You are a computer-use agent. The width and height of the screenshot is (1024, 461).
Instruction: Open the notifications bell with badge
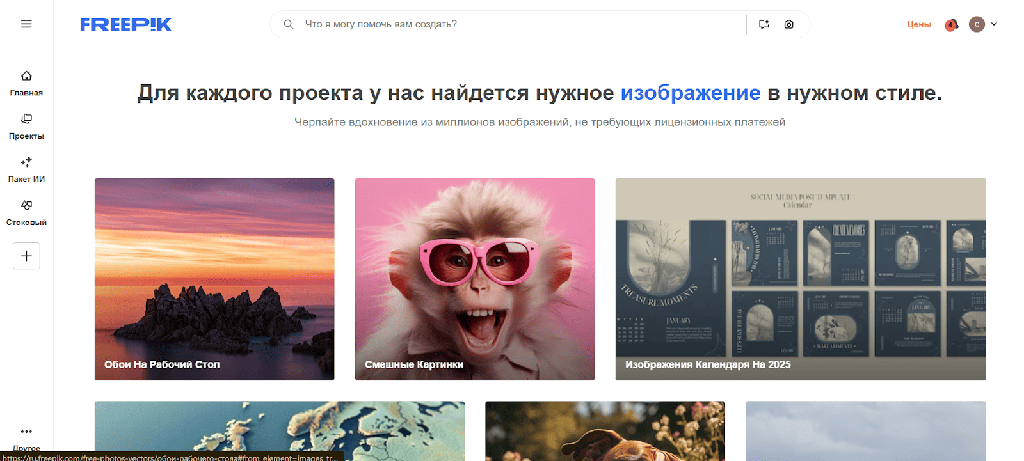coord(952,25)
